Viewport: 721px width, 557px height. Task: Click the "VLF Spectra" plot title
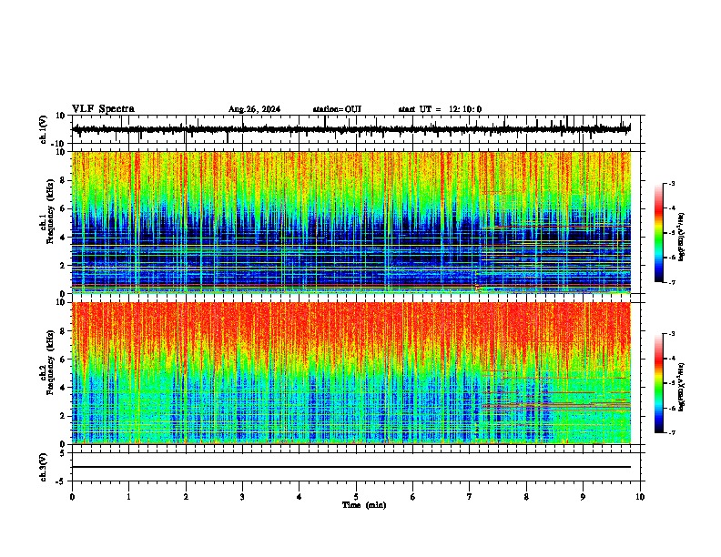103,109
